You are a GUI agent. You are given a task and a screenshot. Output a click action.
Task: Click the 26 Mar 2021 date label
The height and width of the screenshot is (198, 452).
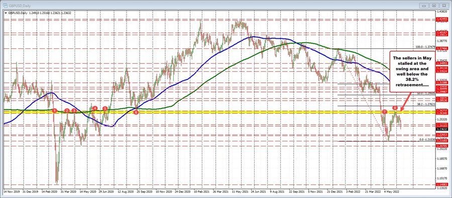click(221, 191)
